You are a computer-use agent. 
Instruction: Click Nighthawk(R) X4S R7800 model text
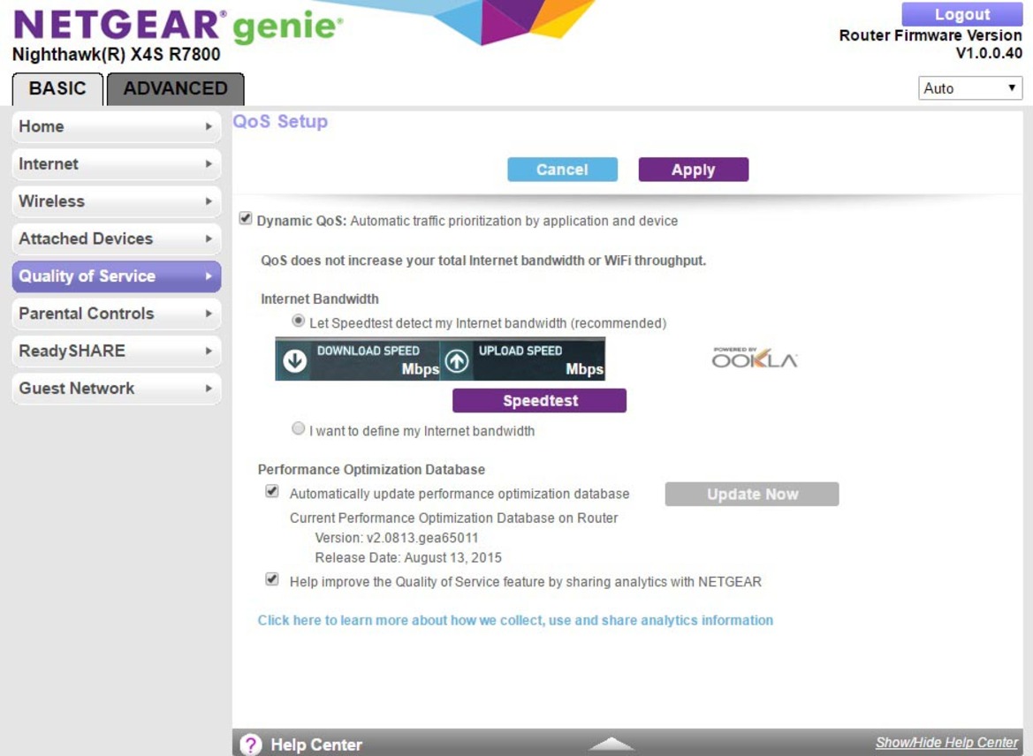[x=116, y=54]
